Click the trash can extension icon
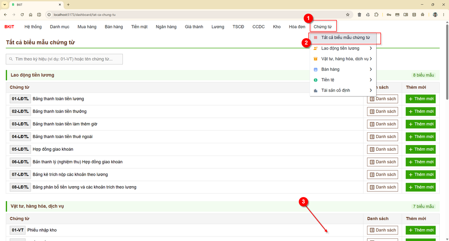Image resolution: width=449 pixels, height=241 pixels. 360,14
